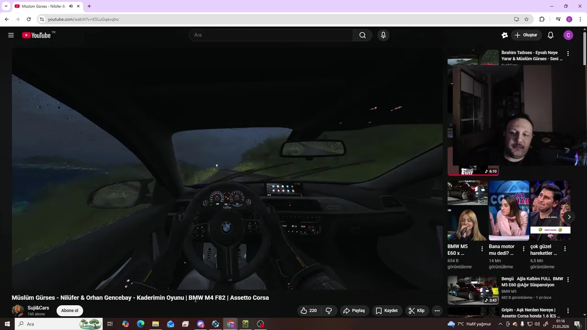This screenshot has width=587, height=330.
Task: Open options for BMW M5 E60 short
Action: [482, 249]
